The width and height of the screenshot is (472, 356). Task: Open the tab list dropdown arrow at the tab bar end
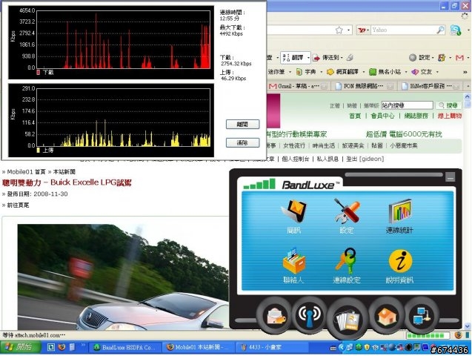(468, 86)
